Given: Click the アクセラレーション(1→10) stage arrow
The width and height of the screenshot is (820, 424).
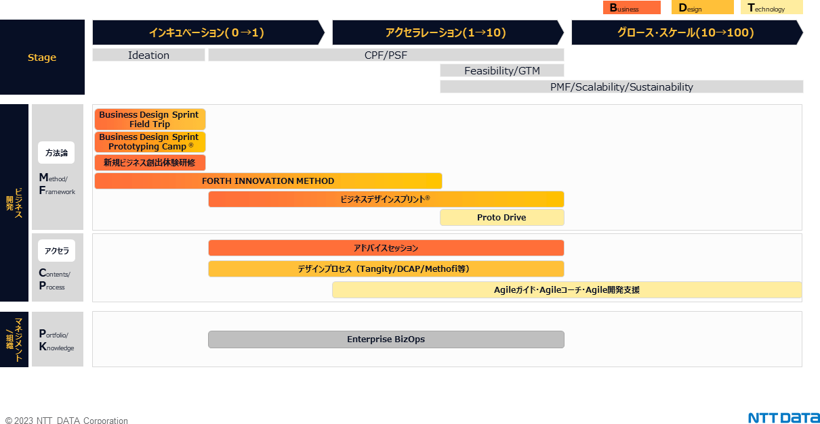Looking at the screenshot, I should point(448,32).
